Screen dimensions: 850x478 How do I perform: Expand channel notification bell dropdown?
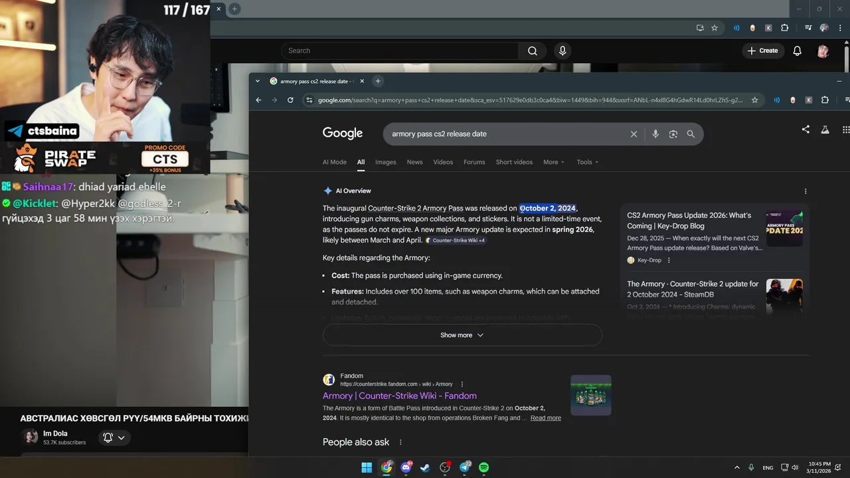[114, 438]
